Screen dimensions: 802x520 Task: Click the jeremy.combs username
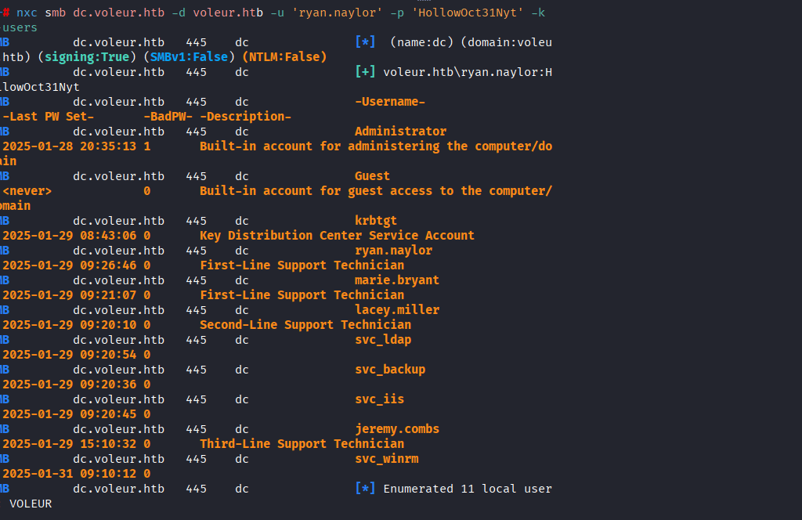click(x=397, y=429)
